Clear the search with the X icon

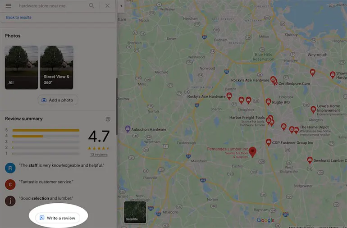tap(107, 5)
